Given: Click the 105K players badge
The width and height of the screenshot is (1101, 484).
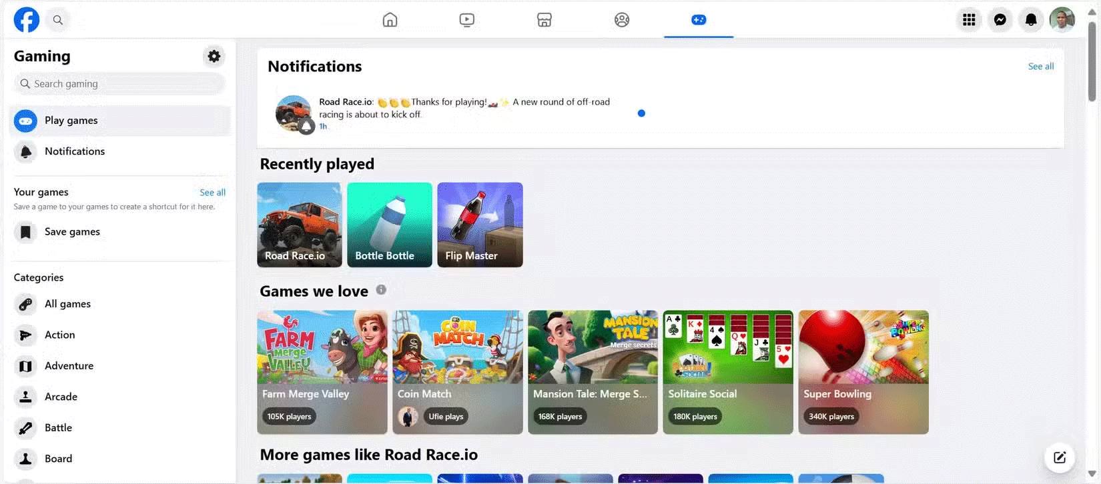Looking at the screenshot, I should pos(289,417).
